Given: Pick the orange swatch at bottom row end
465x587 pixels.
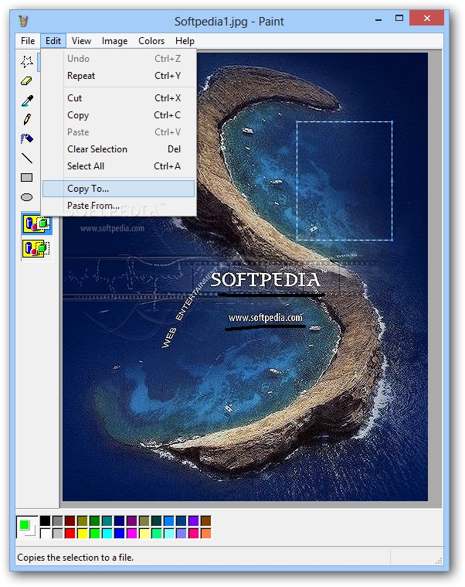Looking at the screenshot, I should pos(206,533).
